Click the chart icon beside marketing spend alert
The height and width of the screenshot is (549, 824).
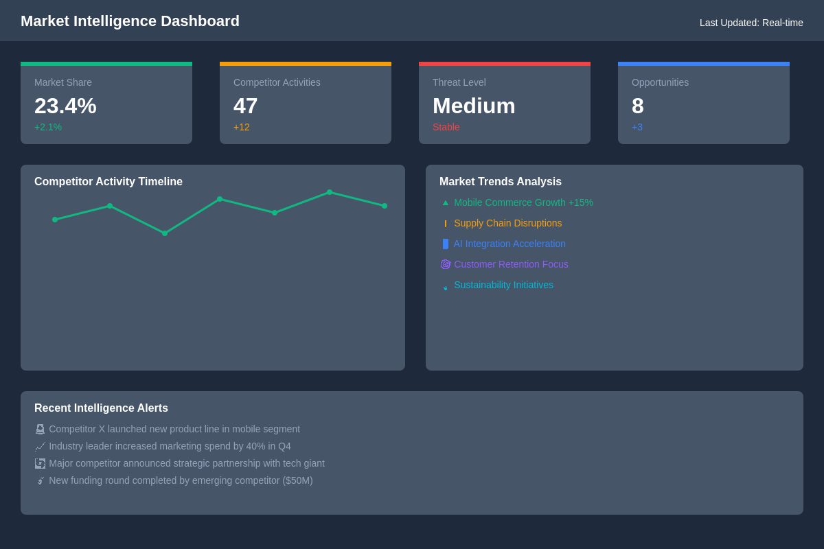(x=40, y=446)
